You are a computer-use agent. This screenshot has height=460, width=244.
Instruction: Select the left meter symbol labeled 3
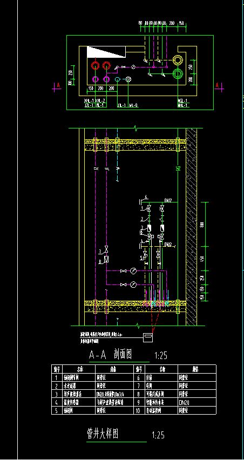[x=149, y=228]
